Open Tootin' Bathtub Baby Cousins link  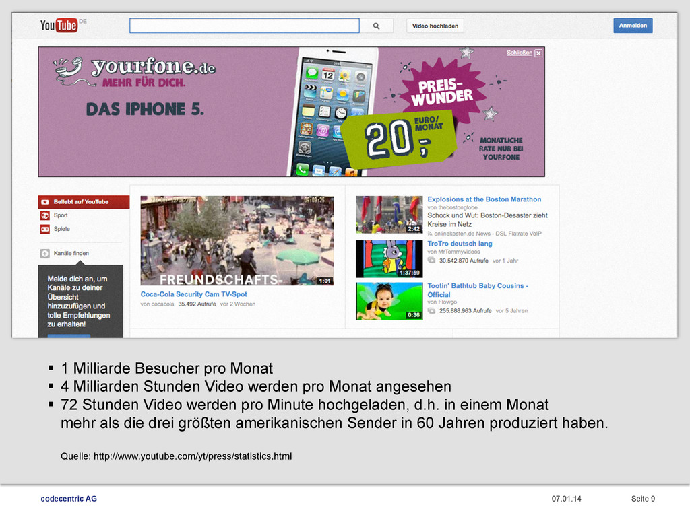pyautogui.click(x=478, y=290)
